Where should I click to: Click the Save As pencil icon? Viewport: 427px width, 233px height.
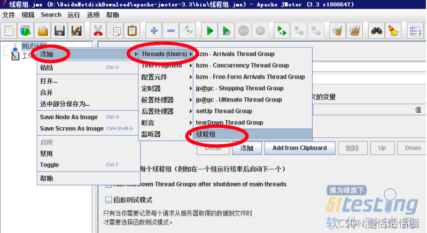point(76,31)
